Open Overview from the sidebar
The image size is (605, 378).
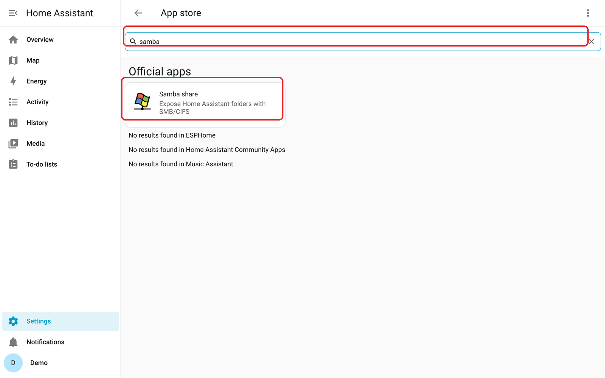[x=60, y=40]
